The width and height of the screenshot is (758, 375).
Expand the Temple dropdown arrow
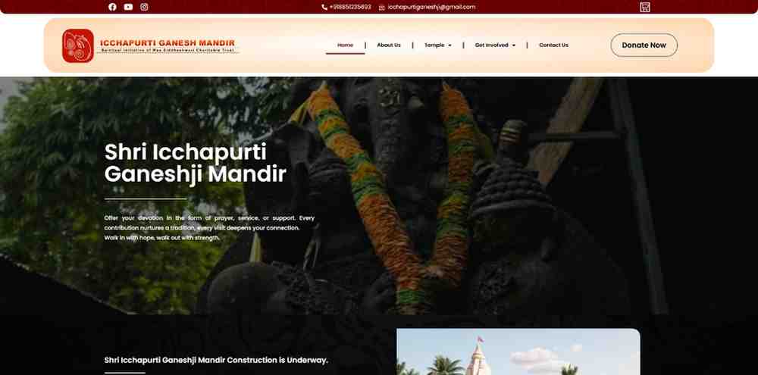449,45
